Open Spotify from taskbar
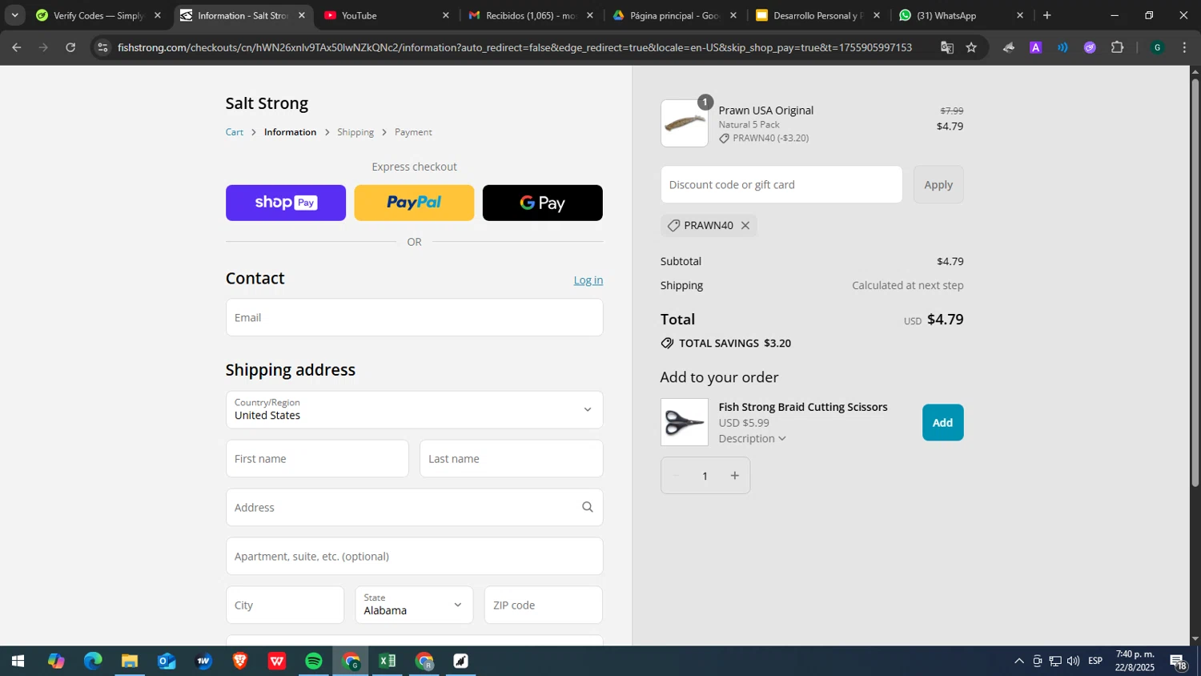 (x=314, y=662)
